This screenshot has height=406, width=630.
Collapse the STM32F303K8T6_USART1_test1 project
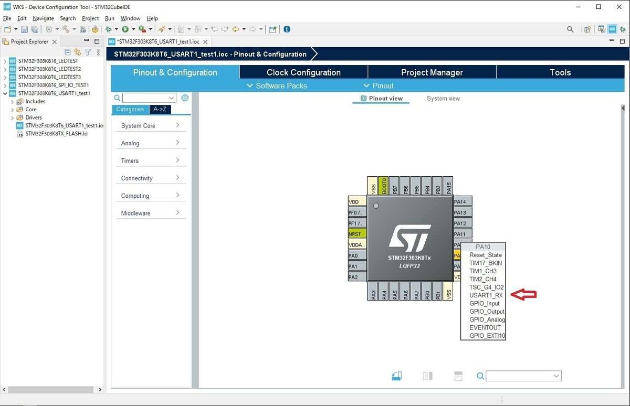pos(5,93)
